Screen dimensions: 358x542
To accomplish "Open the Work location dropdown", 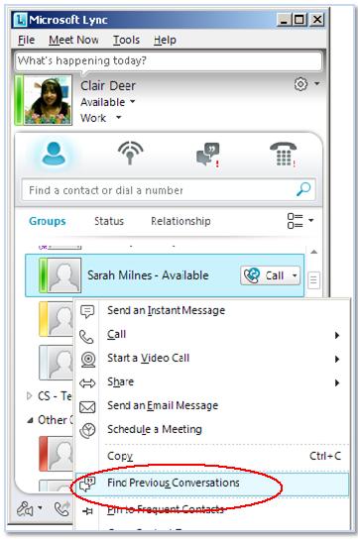I will coord(119,118).
